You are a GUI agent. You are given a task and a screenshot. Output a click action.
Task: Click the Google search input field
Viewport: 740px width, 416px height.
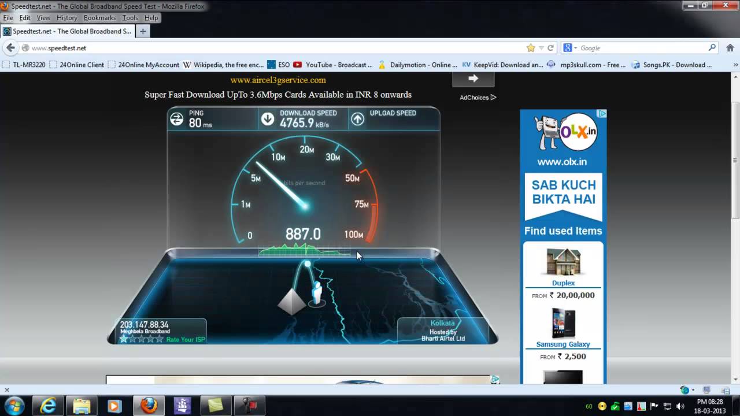coord(643,48)
